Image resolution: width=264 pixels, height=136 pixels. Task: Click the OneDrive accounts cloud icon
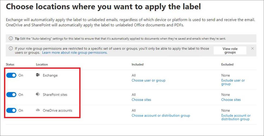(38, 110)
